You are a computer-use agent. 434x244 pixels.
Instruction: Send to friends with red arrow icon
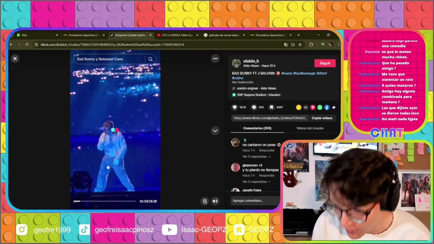coord(313,107)
